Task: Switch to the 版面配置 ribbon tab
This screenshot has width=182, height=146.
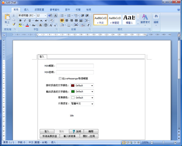Action: point(39,10)
